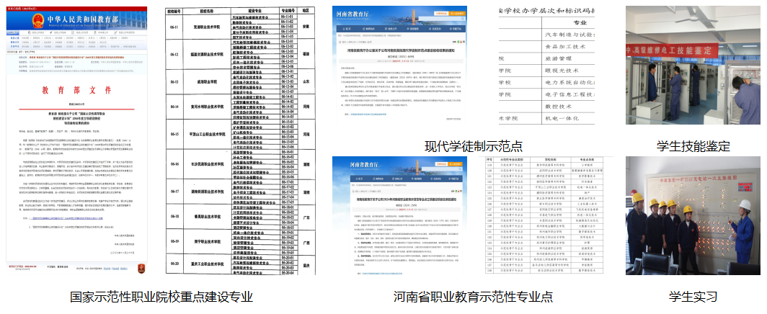Click the 06-15 school code cell

176,134
